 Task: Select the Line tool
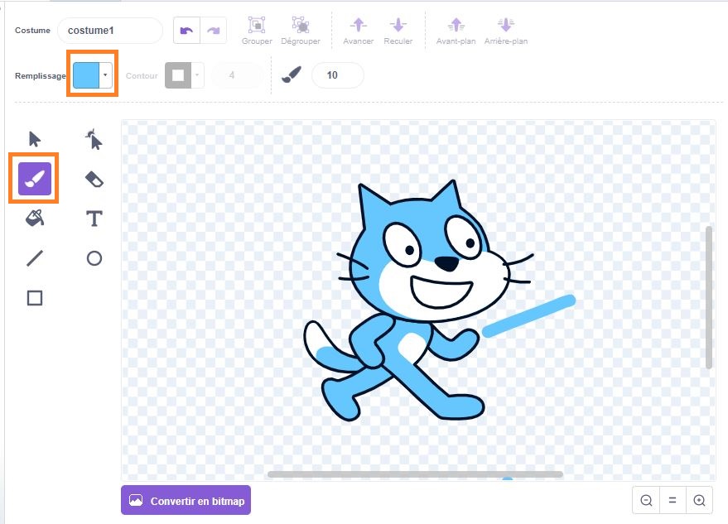pyautogui.click(x=35, y=258)
